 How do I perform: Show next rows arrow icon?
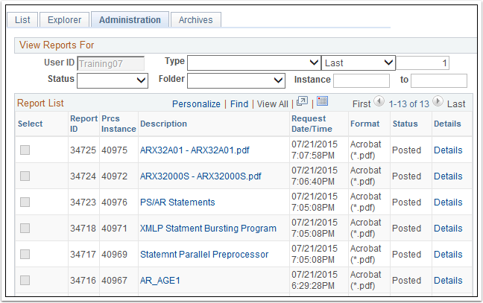point(438,101)
